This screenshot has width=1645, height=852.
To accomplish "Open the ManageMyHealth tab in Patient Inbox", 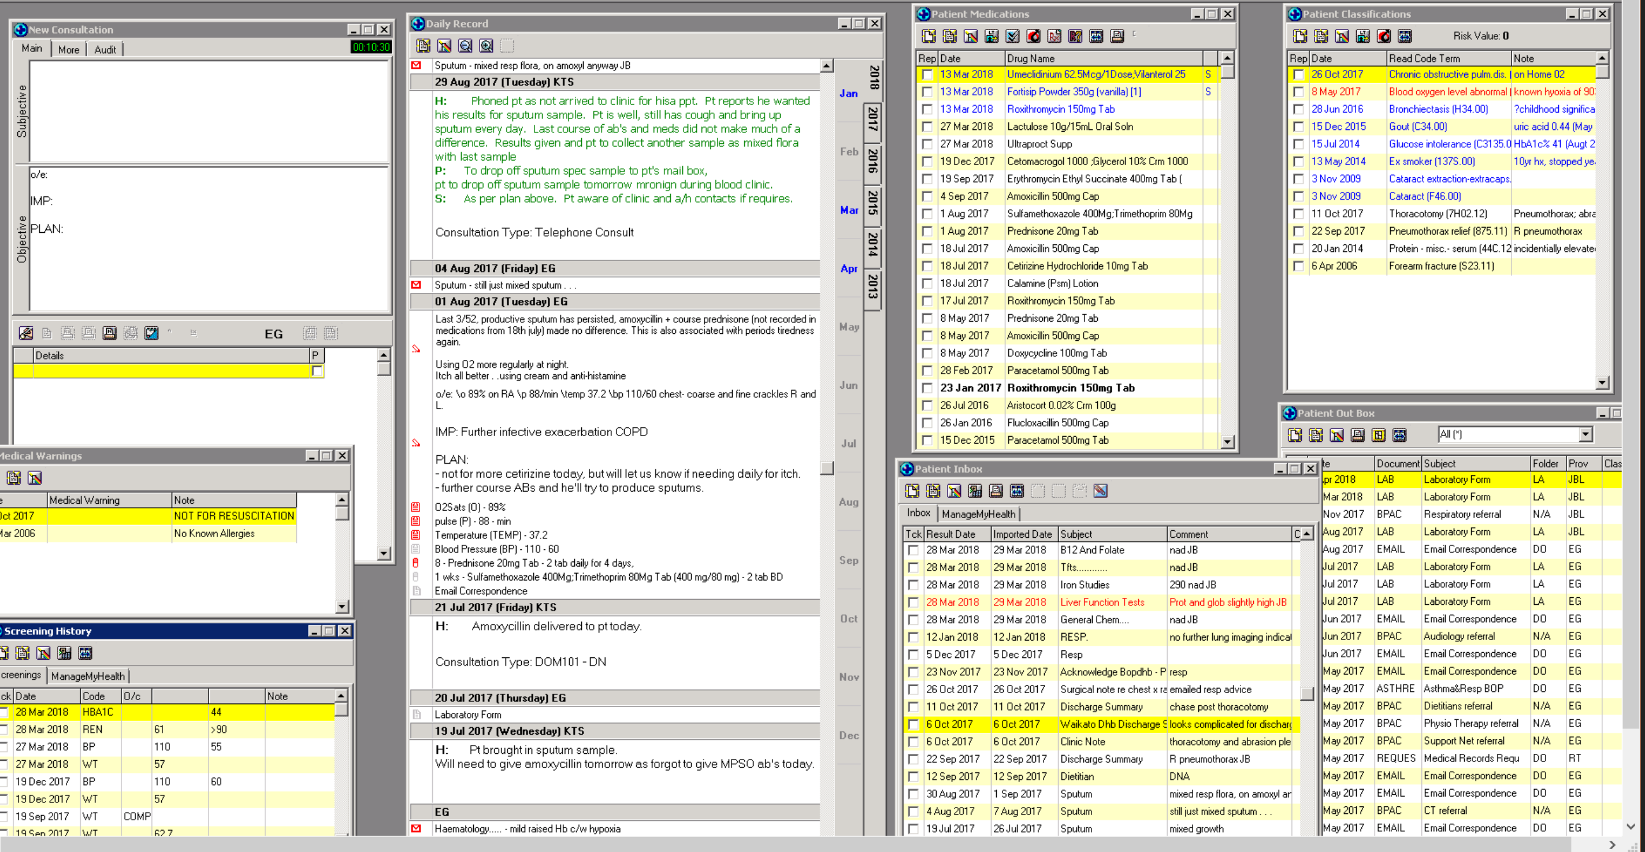I will 978,514.
